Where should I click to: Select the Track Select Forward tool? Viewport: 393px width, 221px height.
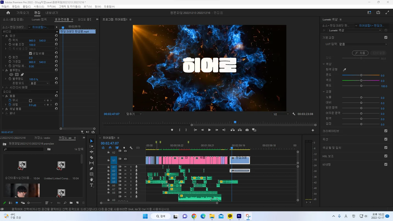[92, 147]
